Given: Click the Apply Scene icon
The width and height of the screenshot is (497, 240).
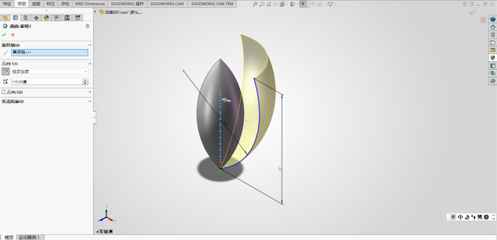Looking at the screenshot, I should [320, 4].
